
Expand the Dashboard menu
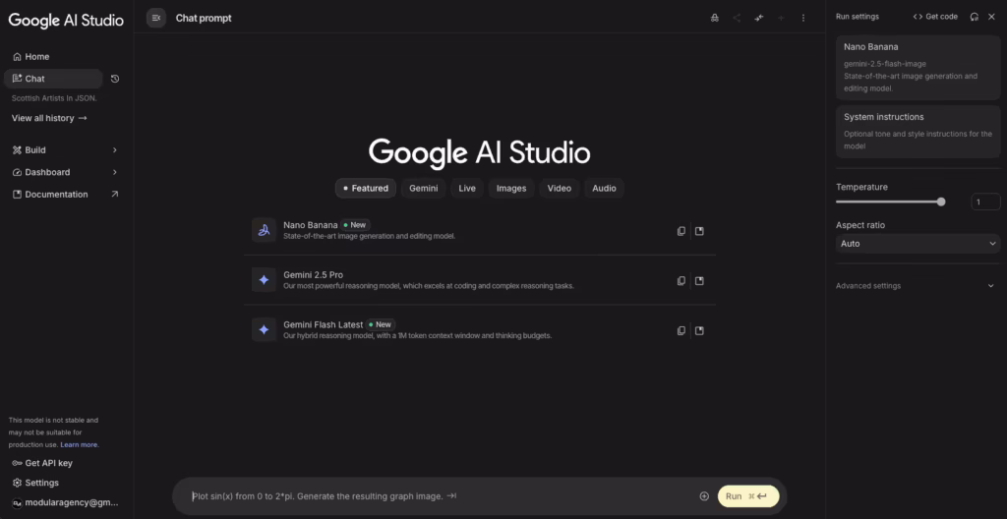(66, 172)
